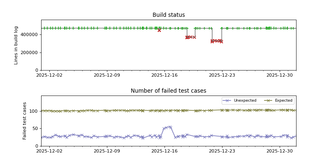Viewport: 329px width, 164px height.
Task: Click the Unexpected legend line marker
Action: coord(227,100)
